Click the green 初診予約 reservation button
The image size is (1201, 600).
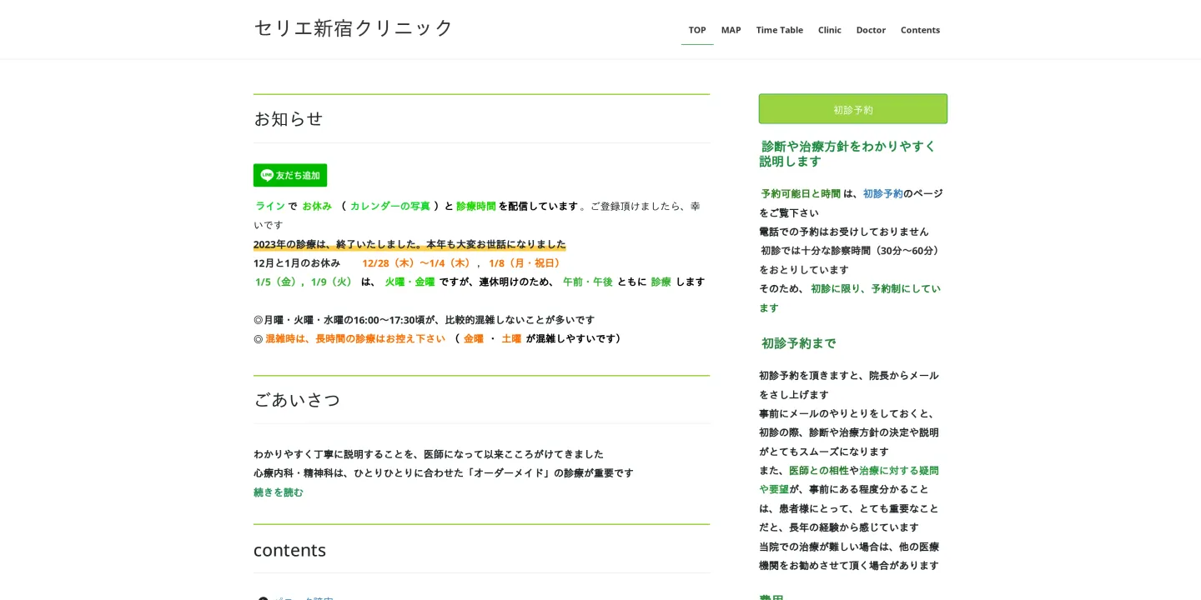click(x=852, y=108)
